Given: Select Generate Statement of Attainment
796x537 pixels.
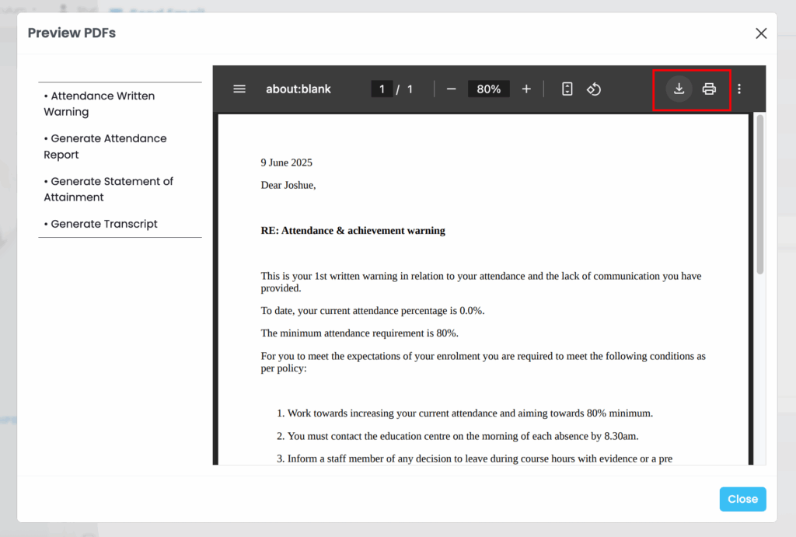Looking at the screenshot, I should click(109, 190).
